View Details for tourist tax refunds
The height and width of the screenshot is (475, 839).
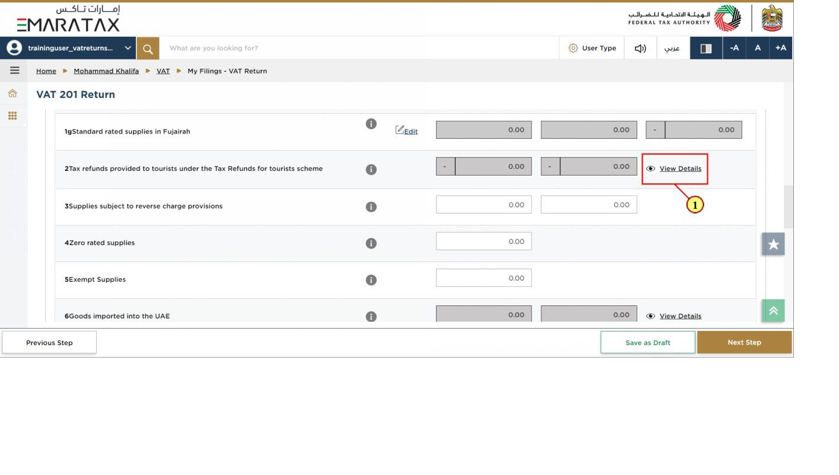pos(674,168)
